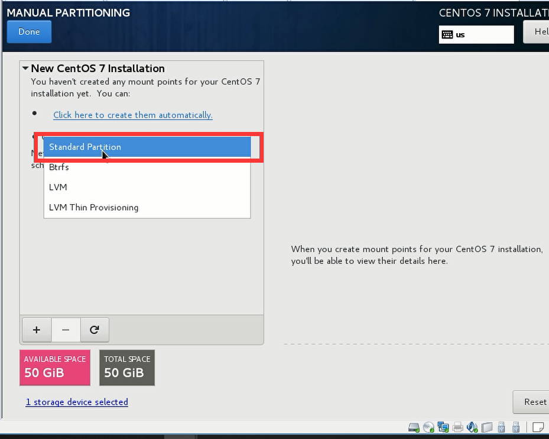The width and height of the screenshot is (549, 439).
Task: Click the Reset button
Action: (534, 402)
